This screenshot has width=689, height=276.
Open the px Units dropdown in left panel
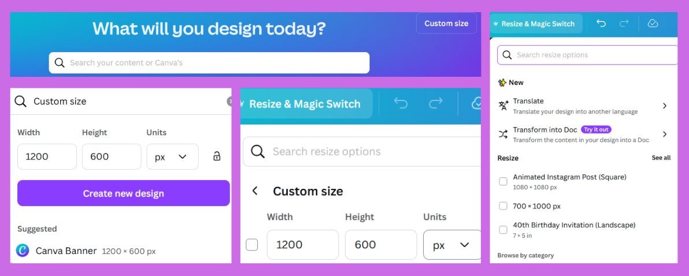point(172,156)
